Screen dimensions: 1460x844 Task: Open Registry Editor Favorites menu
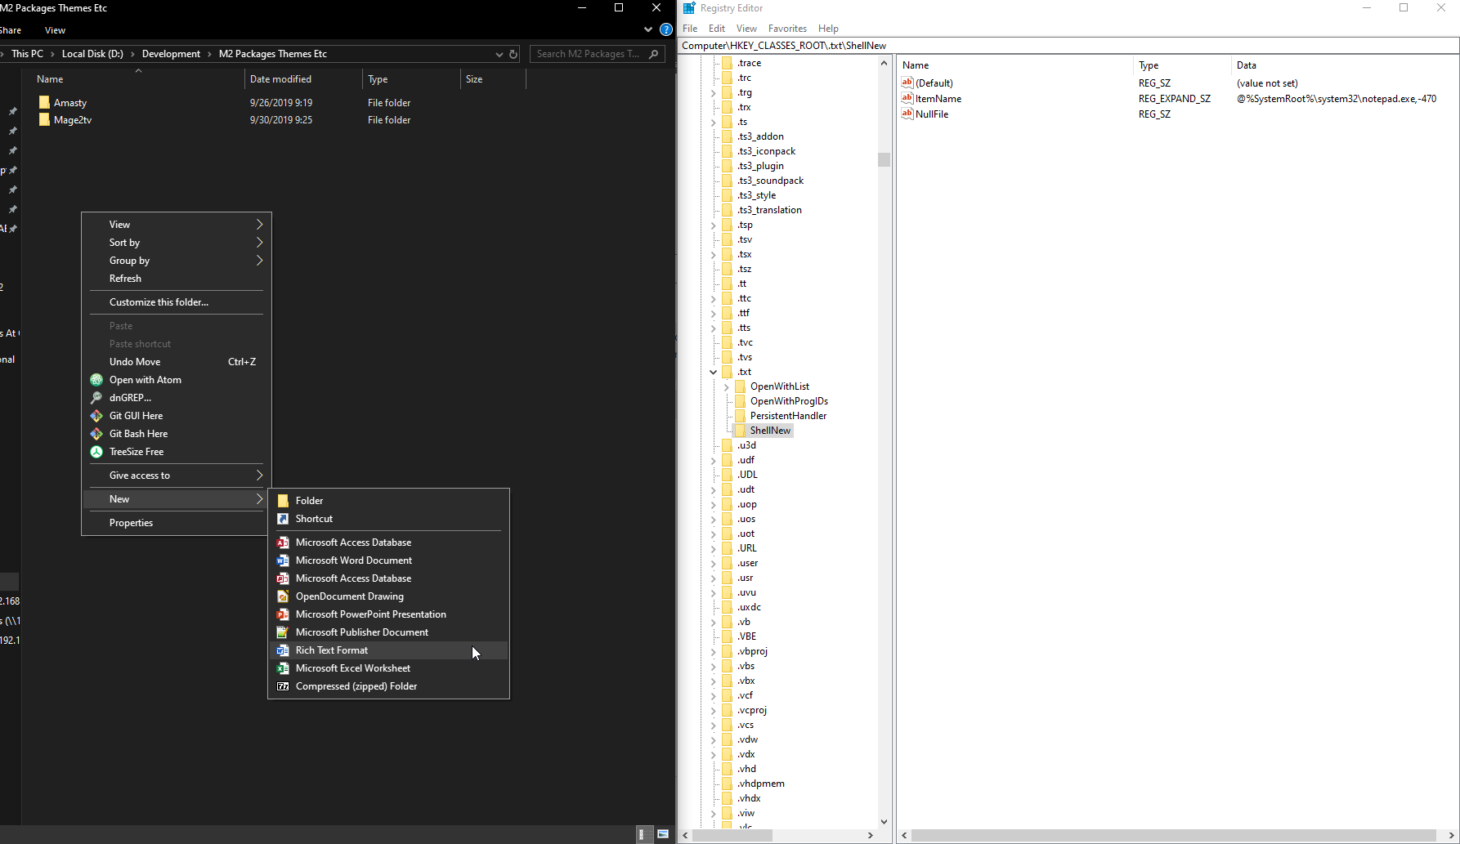(787, 29)
